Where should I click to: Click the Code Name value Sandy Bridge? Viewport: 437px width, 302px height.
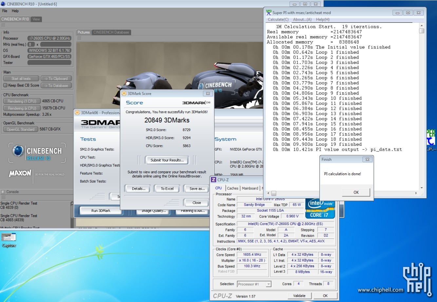[x=255, y=205]
